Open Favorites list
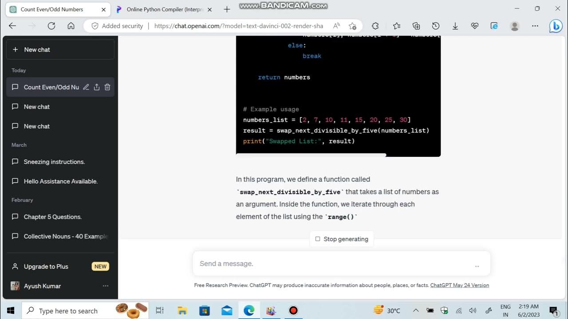Screen dimensions: 568x319 click(397, 26)
